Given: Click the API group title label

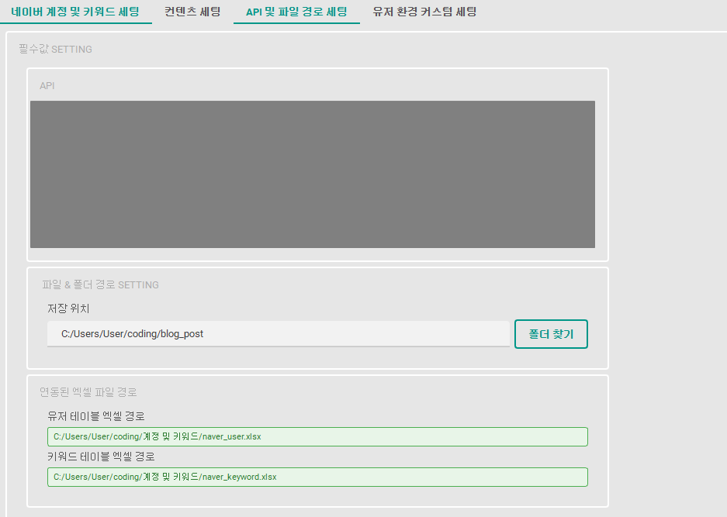Looking at the screenshot, I should tap(47, 85).
